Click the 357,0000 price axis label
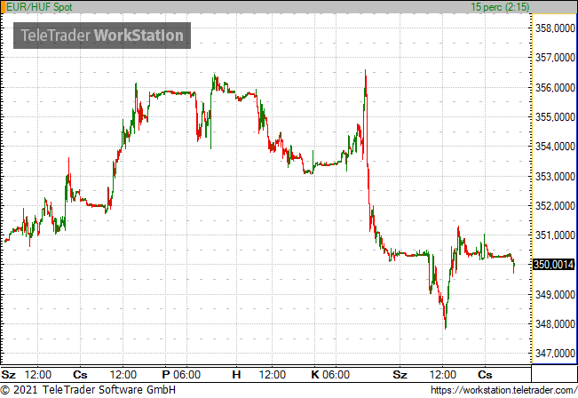Viewport: 578px width, 398px height. [555, 58]
